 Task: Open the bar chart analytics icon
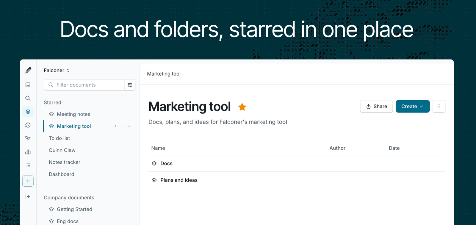[x=28, y=152]
